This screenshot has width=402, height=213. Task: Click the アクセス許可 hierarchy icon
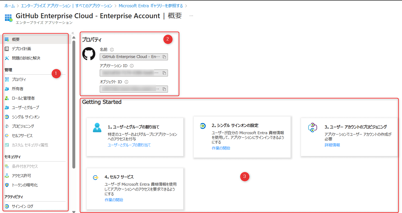click(x=7, y=176)
